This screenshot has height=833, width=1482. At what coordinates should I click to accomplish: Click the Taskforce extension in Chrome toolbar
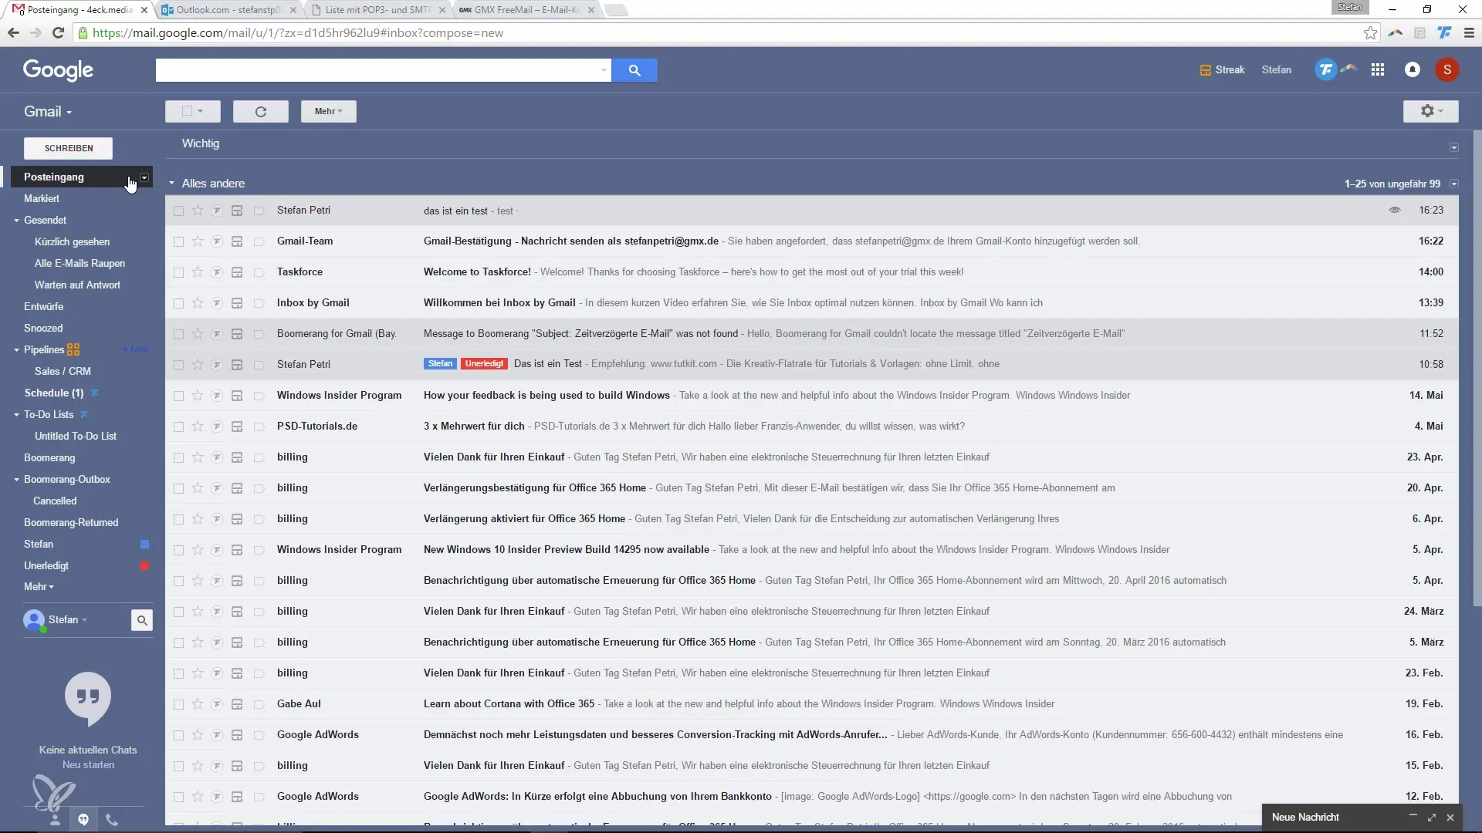1444,33
